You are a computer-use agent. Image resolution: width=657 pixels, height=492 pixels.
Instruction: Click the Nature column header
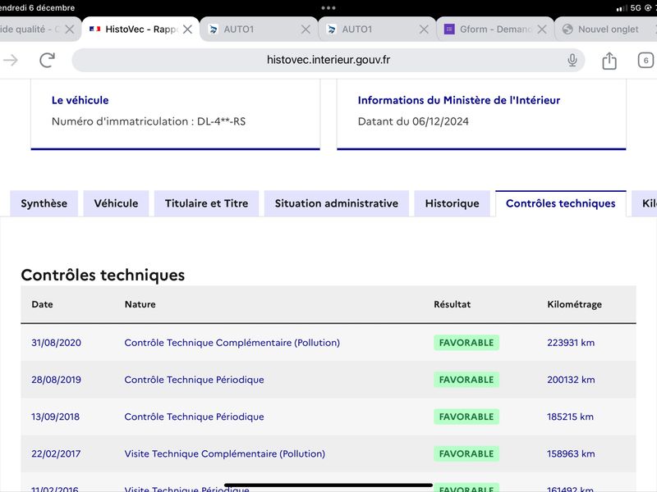140,304
